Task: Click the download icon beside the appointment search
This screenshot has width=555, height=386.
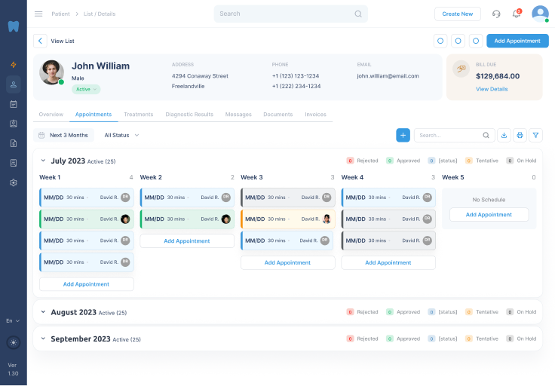Action: [x=504, y=135]
